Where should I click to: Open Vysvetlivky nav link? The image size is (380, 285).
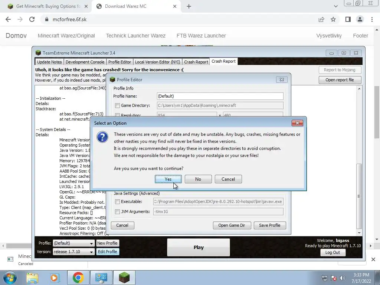point(329,36)
